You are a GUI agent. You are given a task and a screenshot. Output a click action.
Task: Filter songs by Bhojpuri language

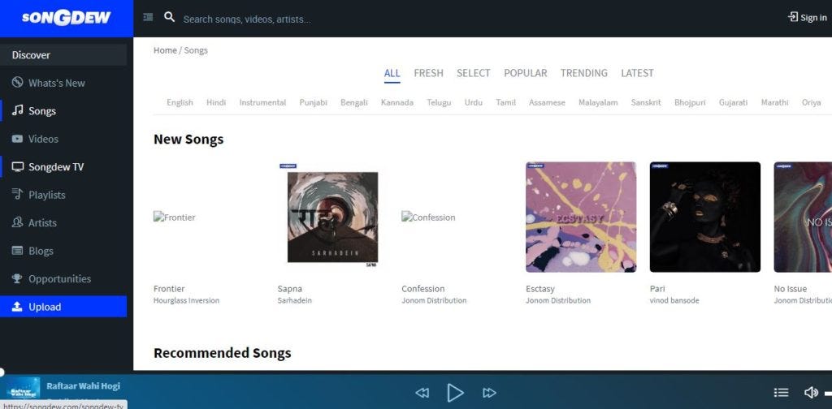pyautogui.click(x=690, y=102)
